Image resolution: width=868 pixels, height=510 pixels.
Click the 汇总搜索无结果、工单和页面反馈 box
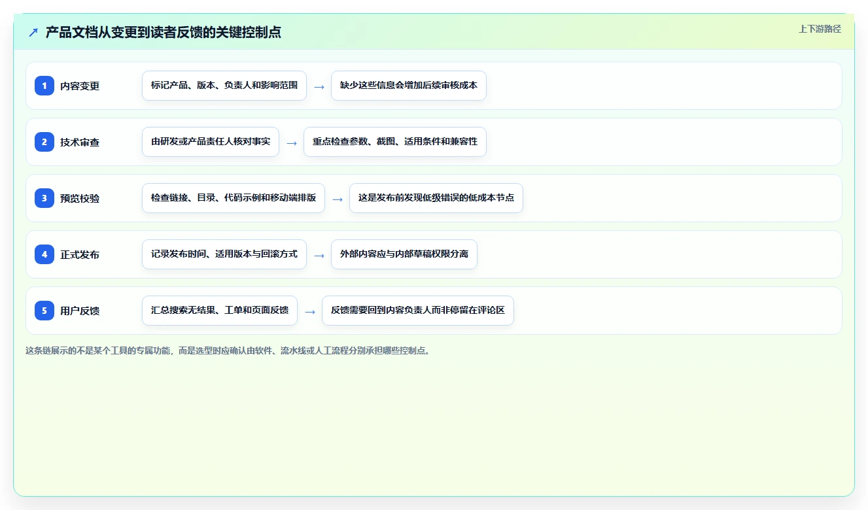click(x=220, y=311)
